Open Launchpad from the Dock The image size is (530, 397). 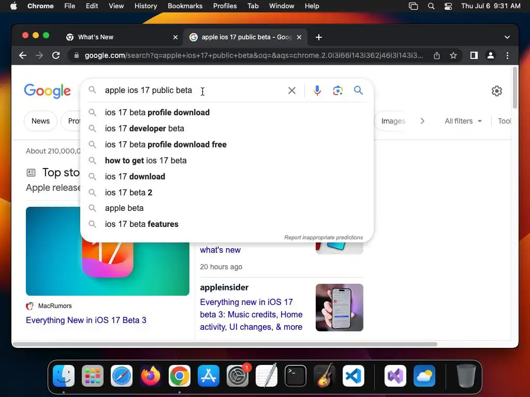click(93, 376)
